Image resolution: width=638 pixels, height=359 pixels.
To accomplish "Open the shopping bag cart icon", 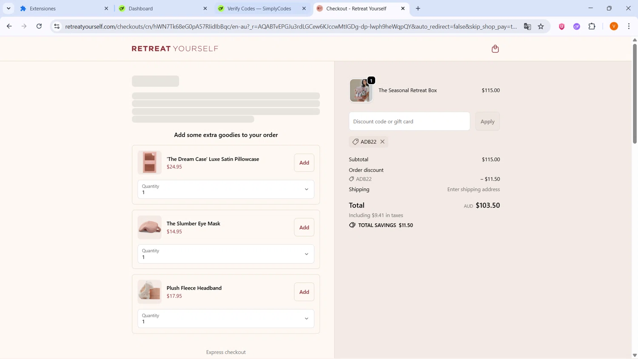I will pos(495,49).
